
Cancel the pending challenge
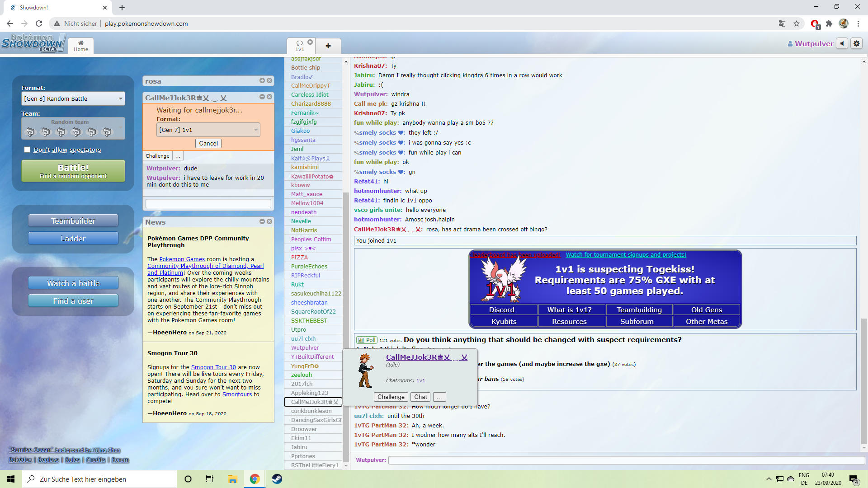pos(208,143)
